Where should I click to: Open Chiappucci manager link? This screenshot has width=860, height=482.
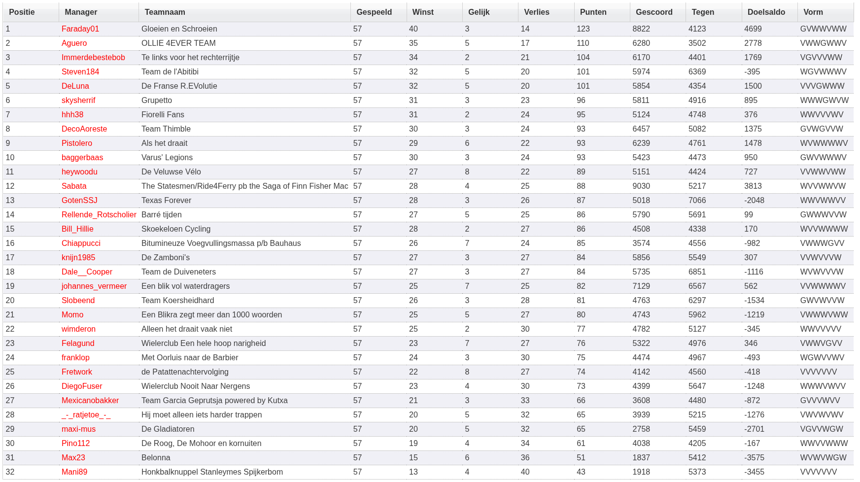(81, 243)
